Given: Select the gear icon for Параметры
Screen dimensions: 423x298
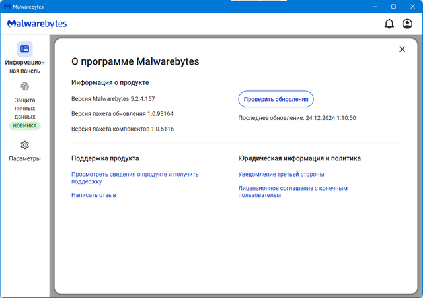Looking at the screenshot, I should click(24, 145).
